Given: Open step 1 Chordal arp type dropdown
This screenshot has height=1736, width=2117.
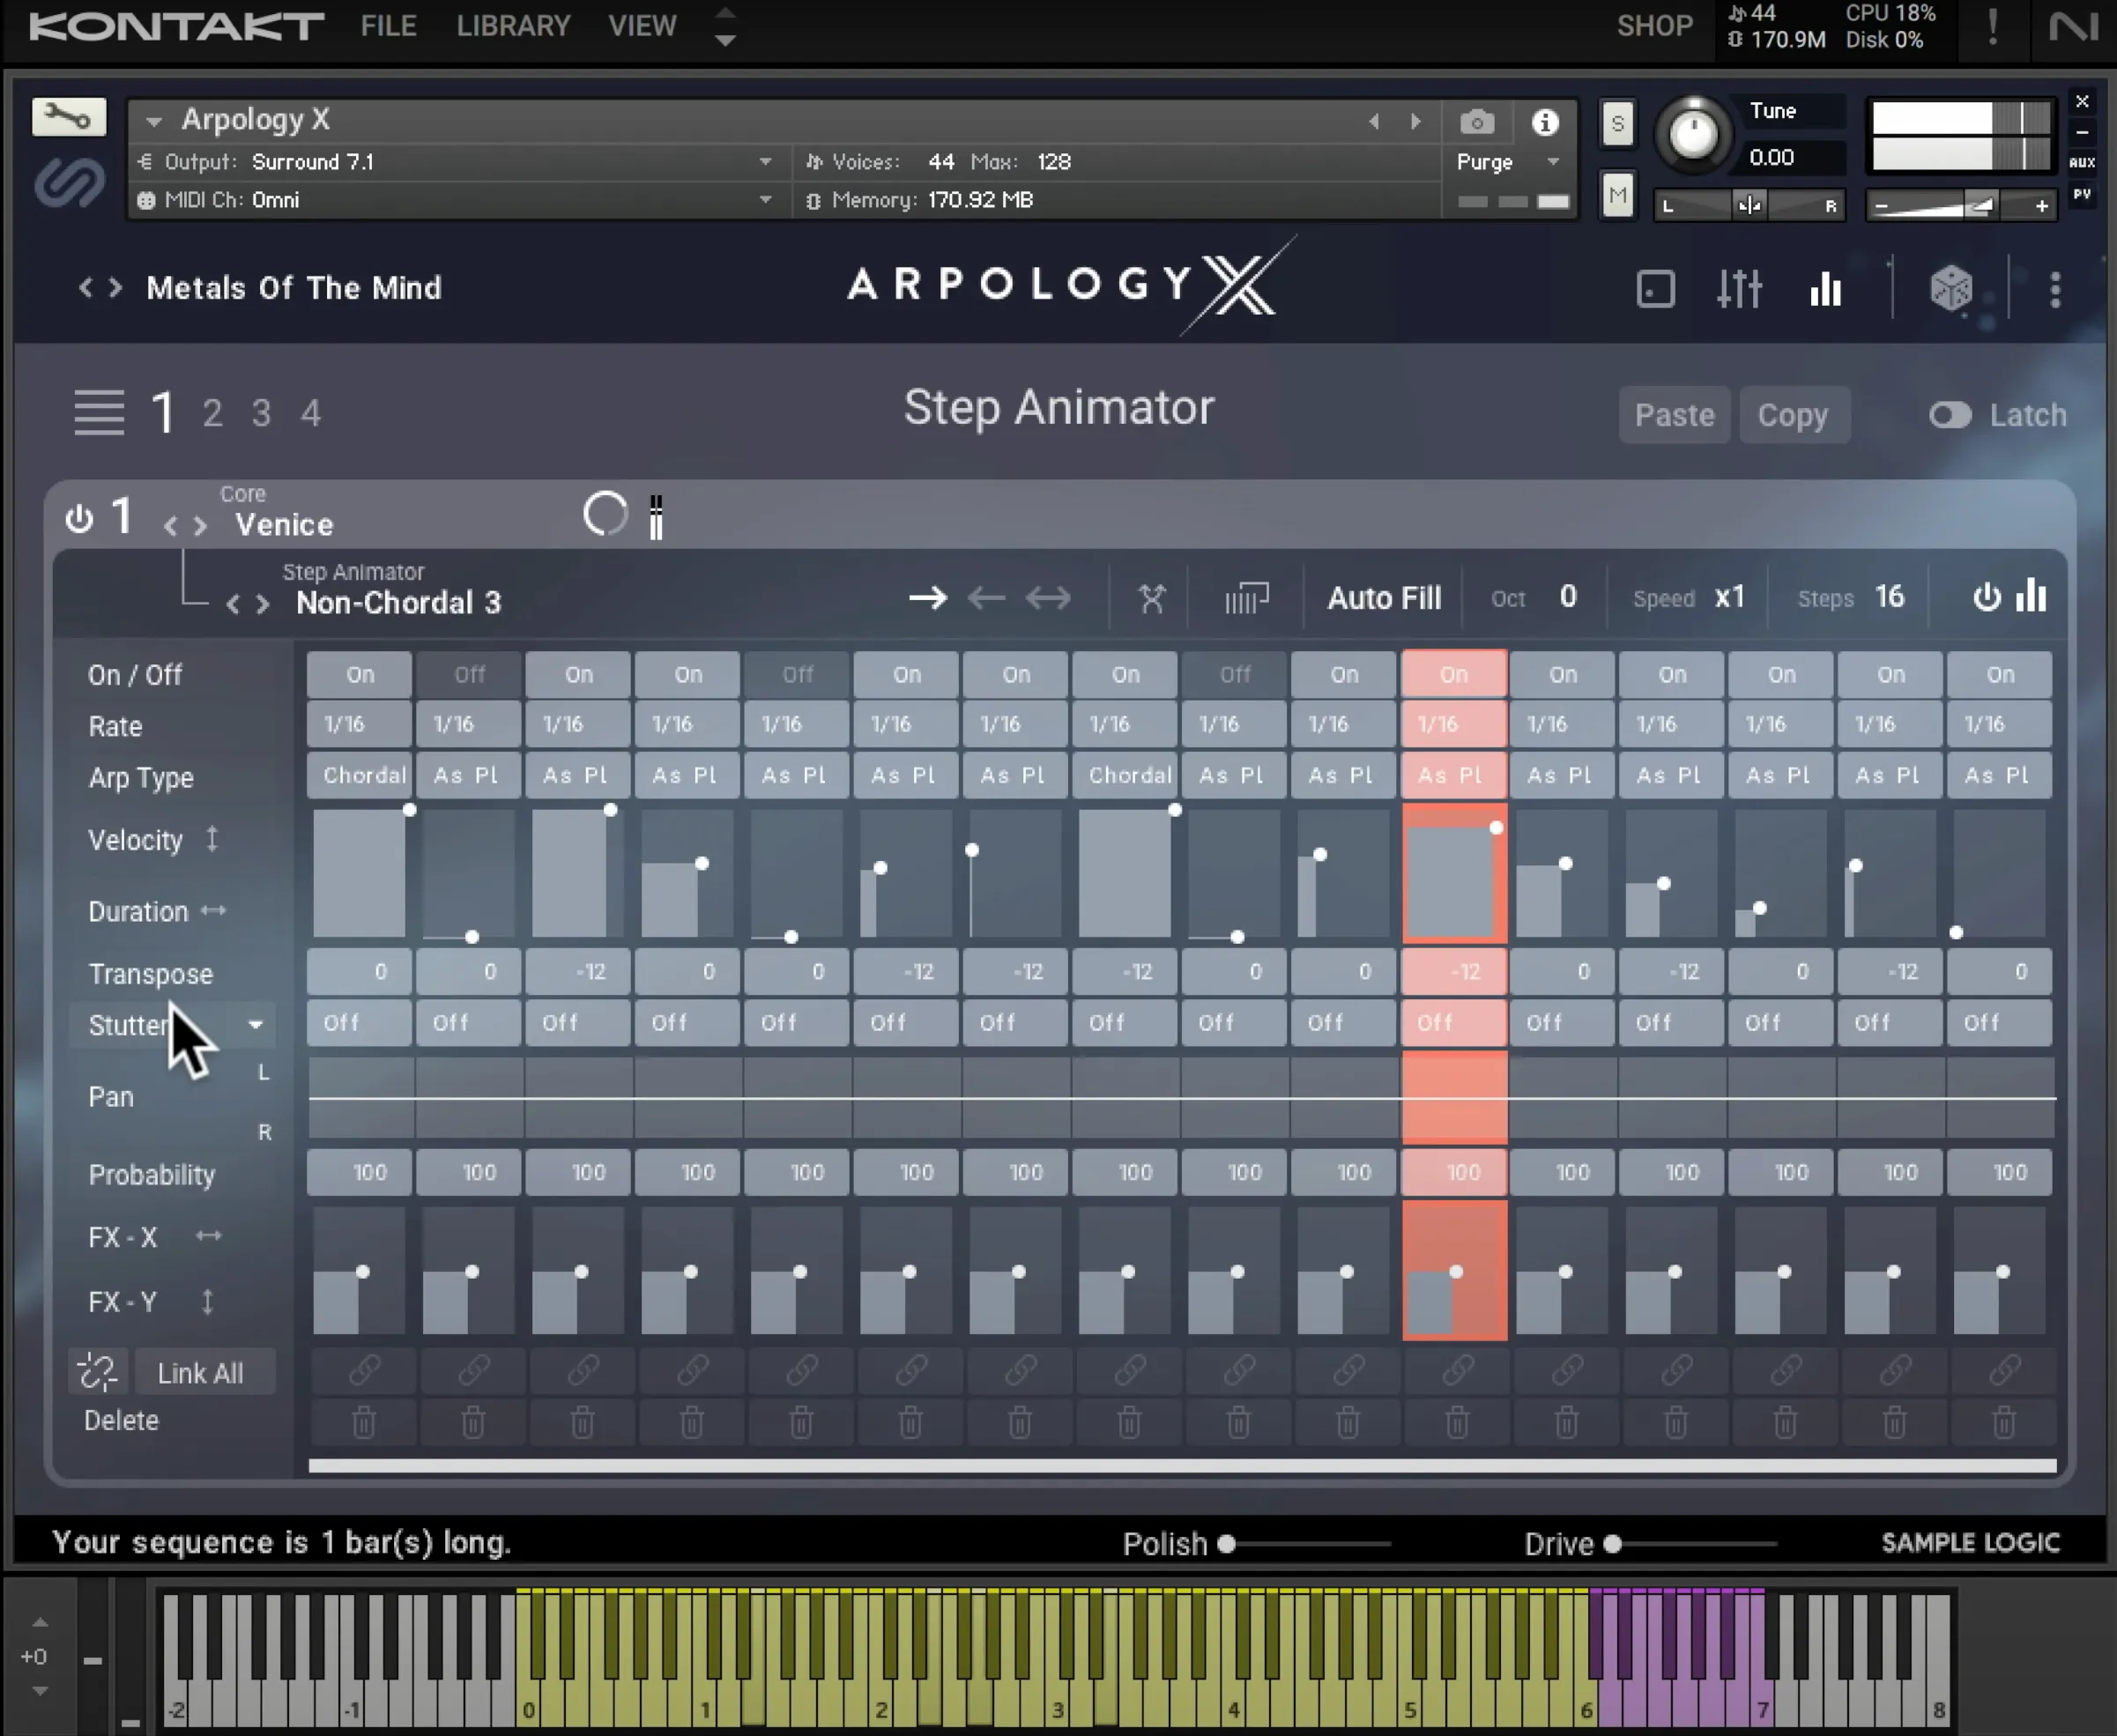Looking at the screenshot, I should [x=359, y=775].
